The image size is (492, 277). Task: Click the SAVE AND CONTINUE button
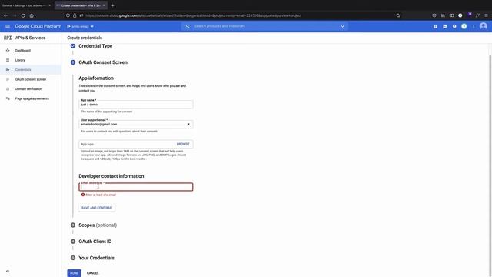[97, 208]
